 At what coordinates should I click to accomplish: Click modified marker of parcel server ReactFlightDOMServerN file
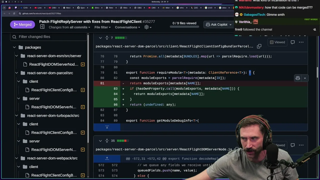click(x=83, y=107)
